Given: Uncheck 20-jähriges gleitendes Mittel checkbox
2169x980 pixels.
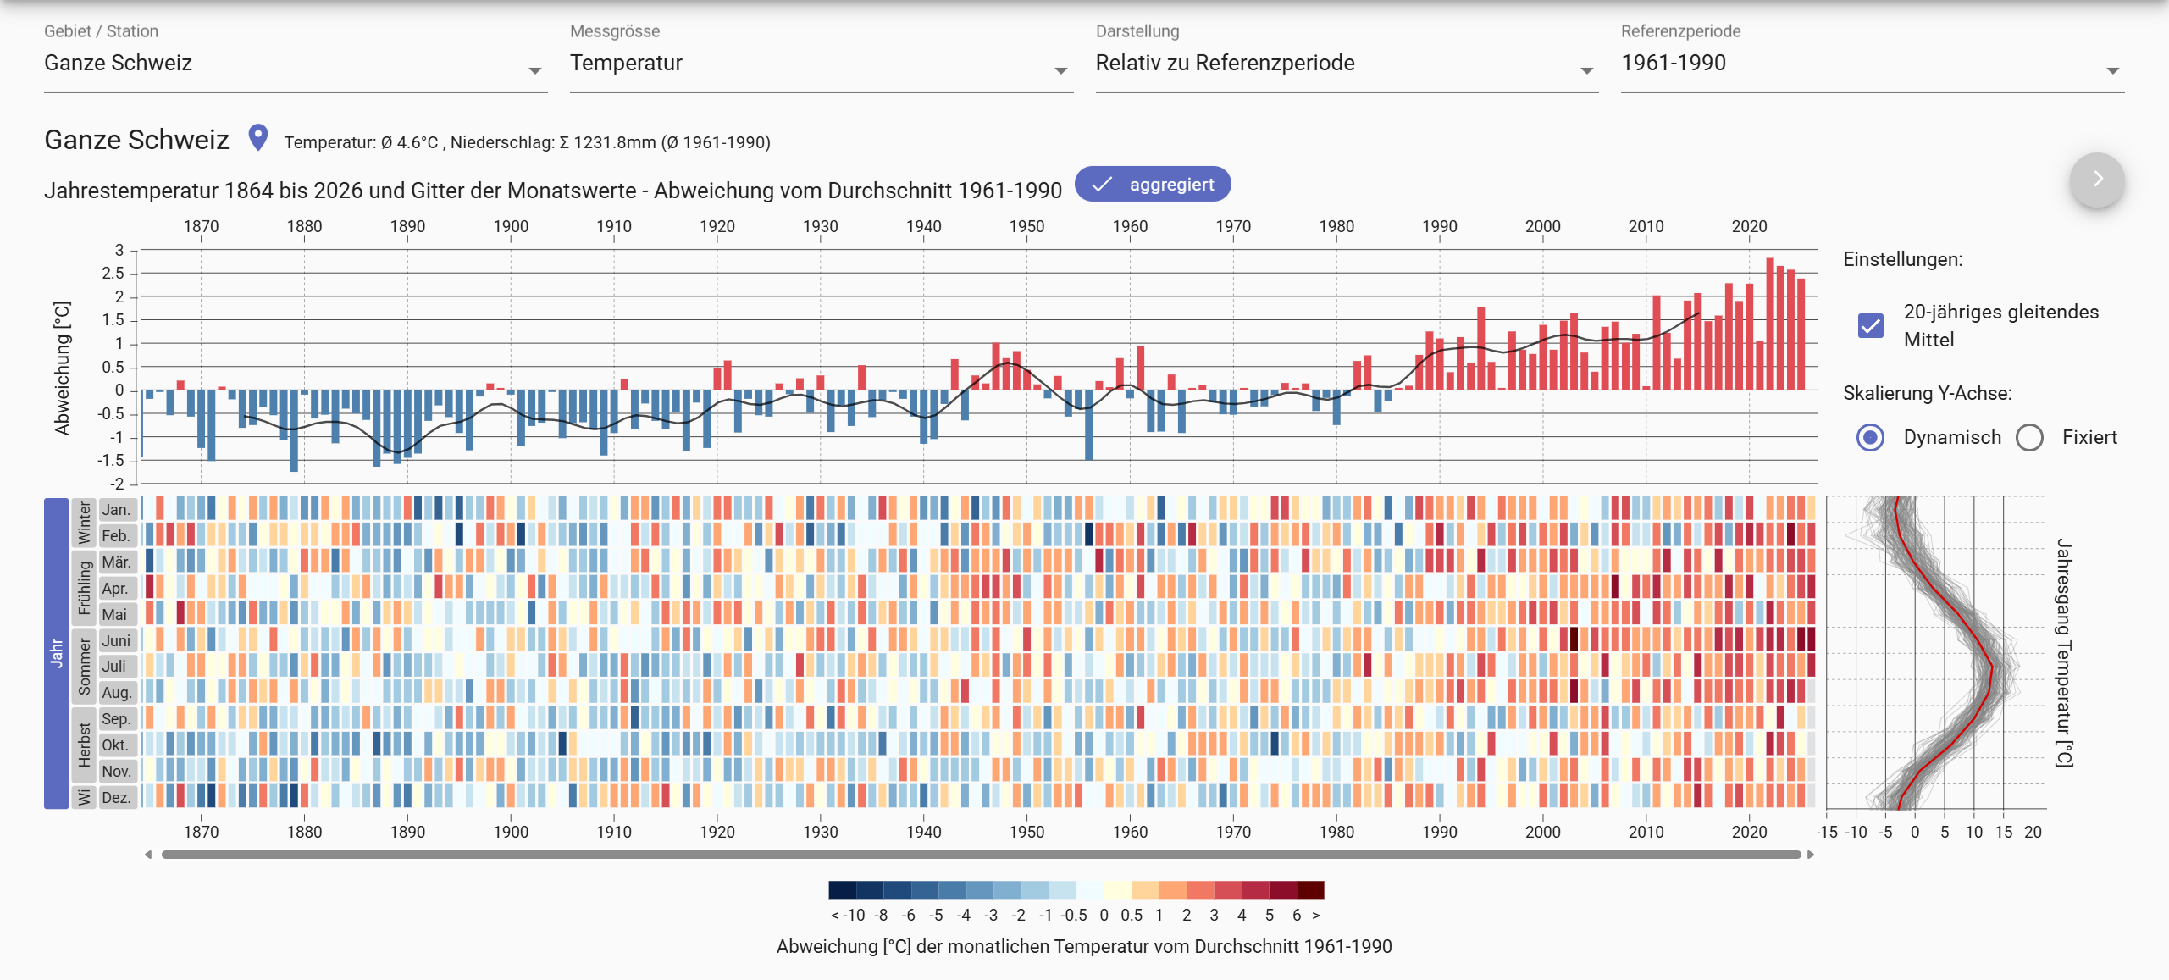Looking at the screenshot, I should [x=1870, y=325].
